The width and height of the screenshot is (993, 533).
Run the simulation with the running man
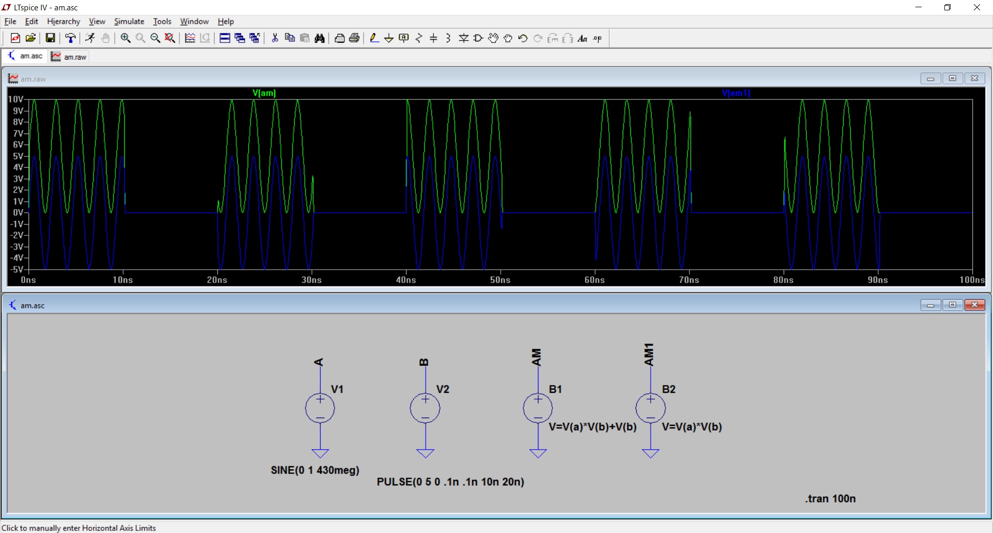point(90,38)
